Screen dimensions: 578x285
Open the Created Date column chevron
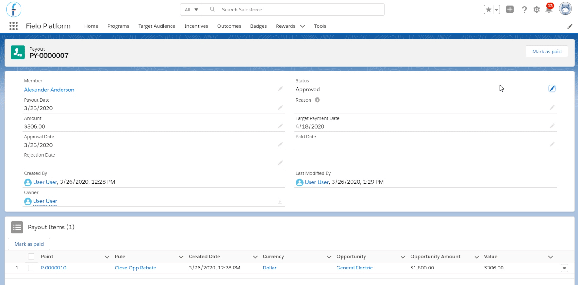click(x=255, y=257)
